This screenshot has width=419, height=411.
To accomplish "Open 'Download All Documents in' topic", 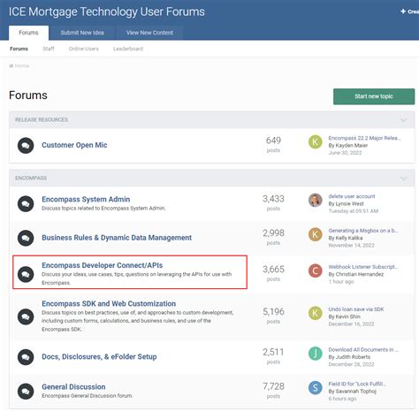I will coord(363,349).
